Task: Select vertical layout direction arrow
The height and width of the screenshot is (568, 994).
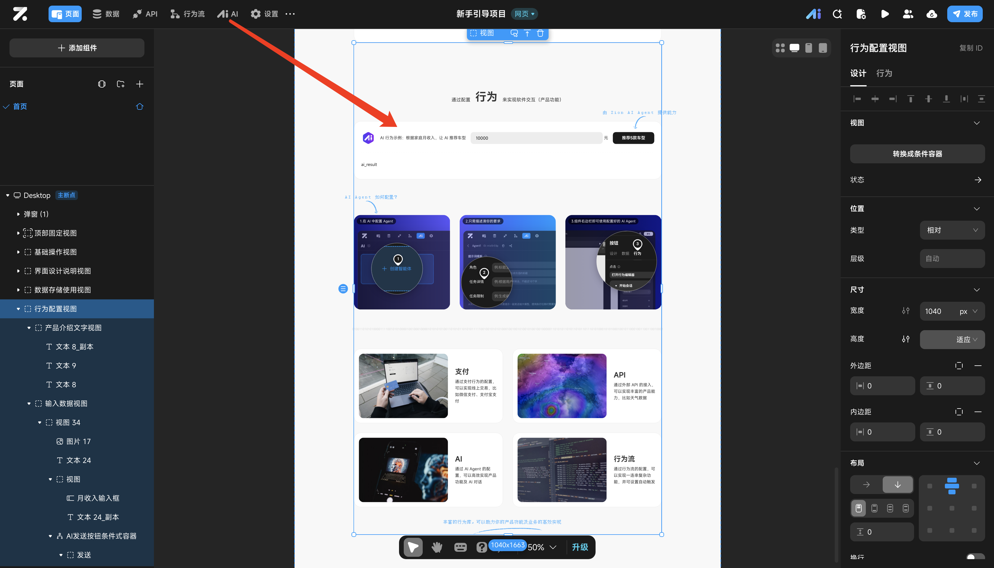Action: [x=898, y=485]
